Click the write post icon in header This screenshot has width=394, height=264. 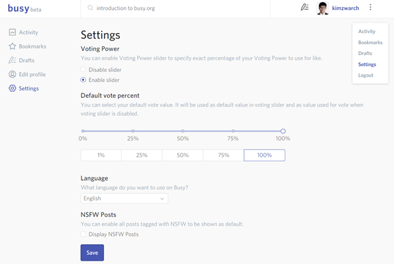pos(305,7)
